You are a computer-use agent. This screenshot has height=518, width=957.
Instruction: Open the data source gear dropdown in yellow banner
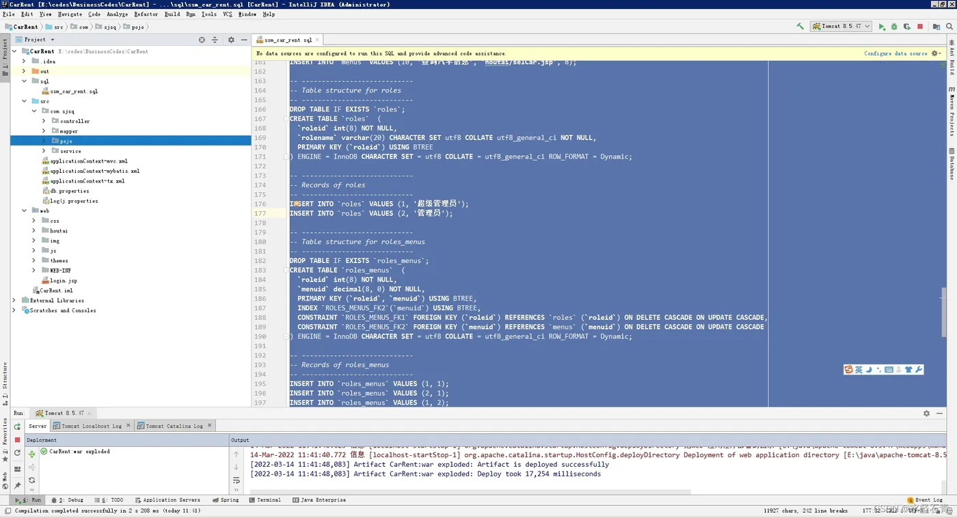[x=935, y=53]
